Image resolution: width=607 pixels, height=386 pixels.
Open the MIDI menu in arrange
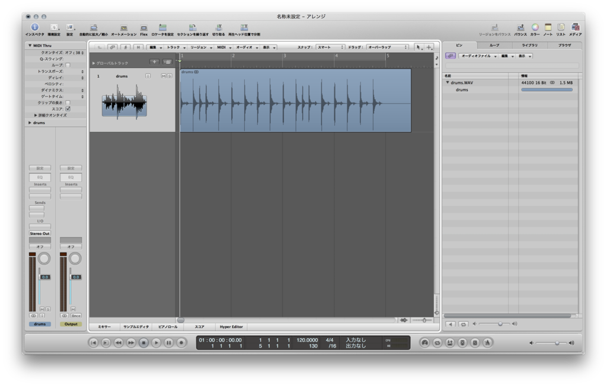click(223, 47)
